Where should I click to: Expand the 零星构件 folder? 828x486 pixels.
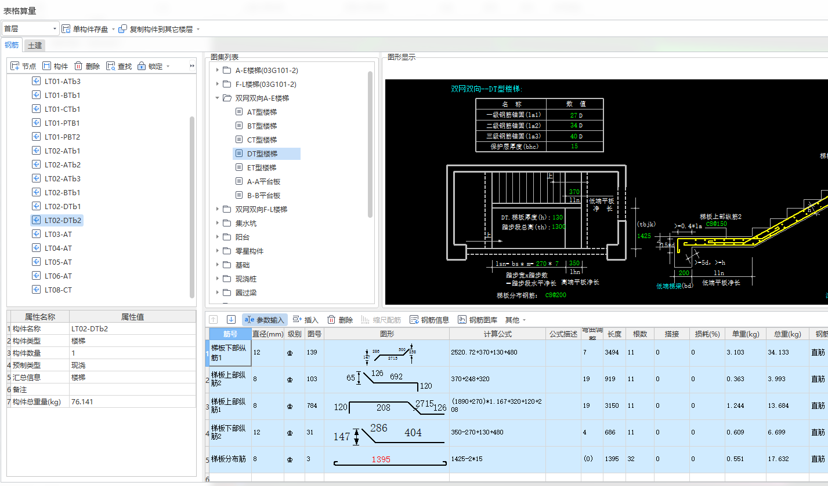tap(217, 251)
